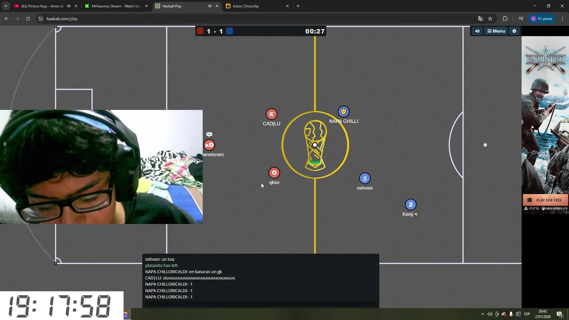This screenshot has height=320, width=569.
Task: Click chat bubble icon above anetonerc
Action: (209, 134)
